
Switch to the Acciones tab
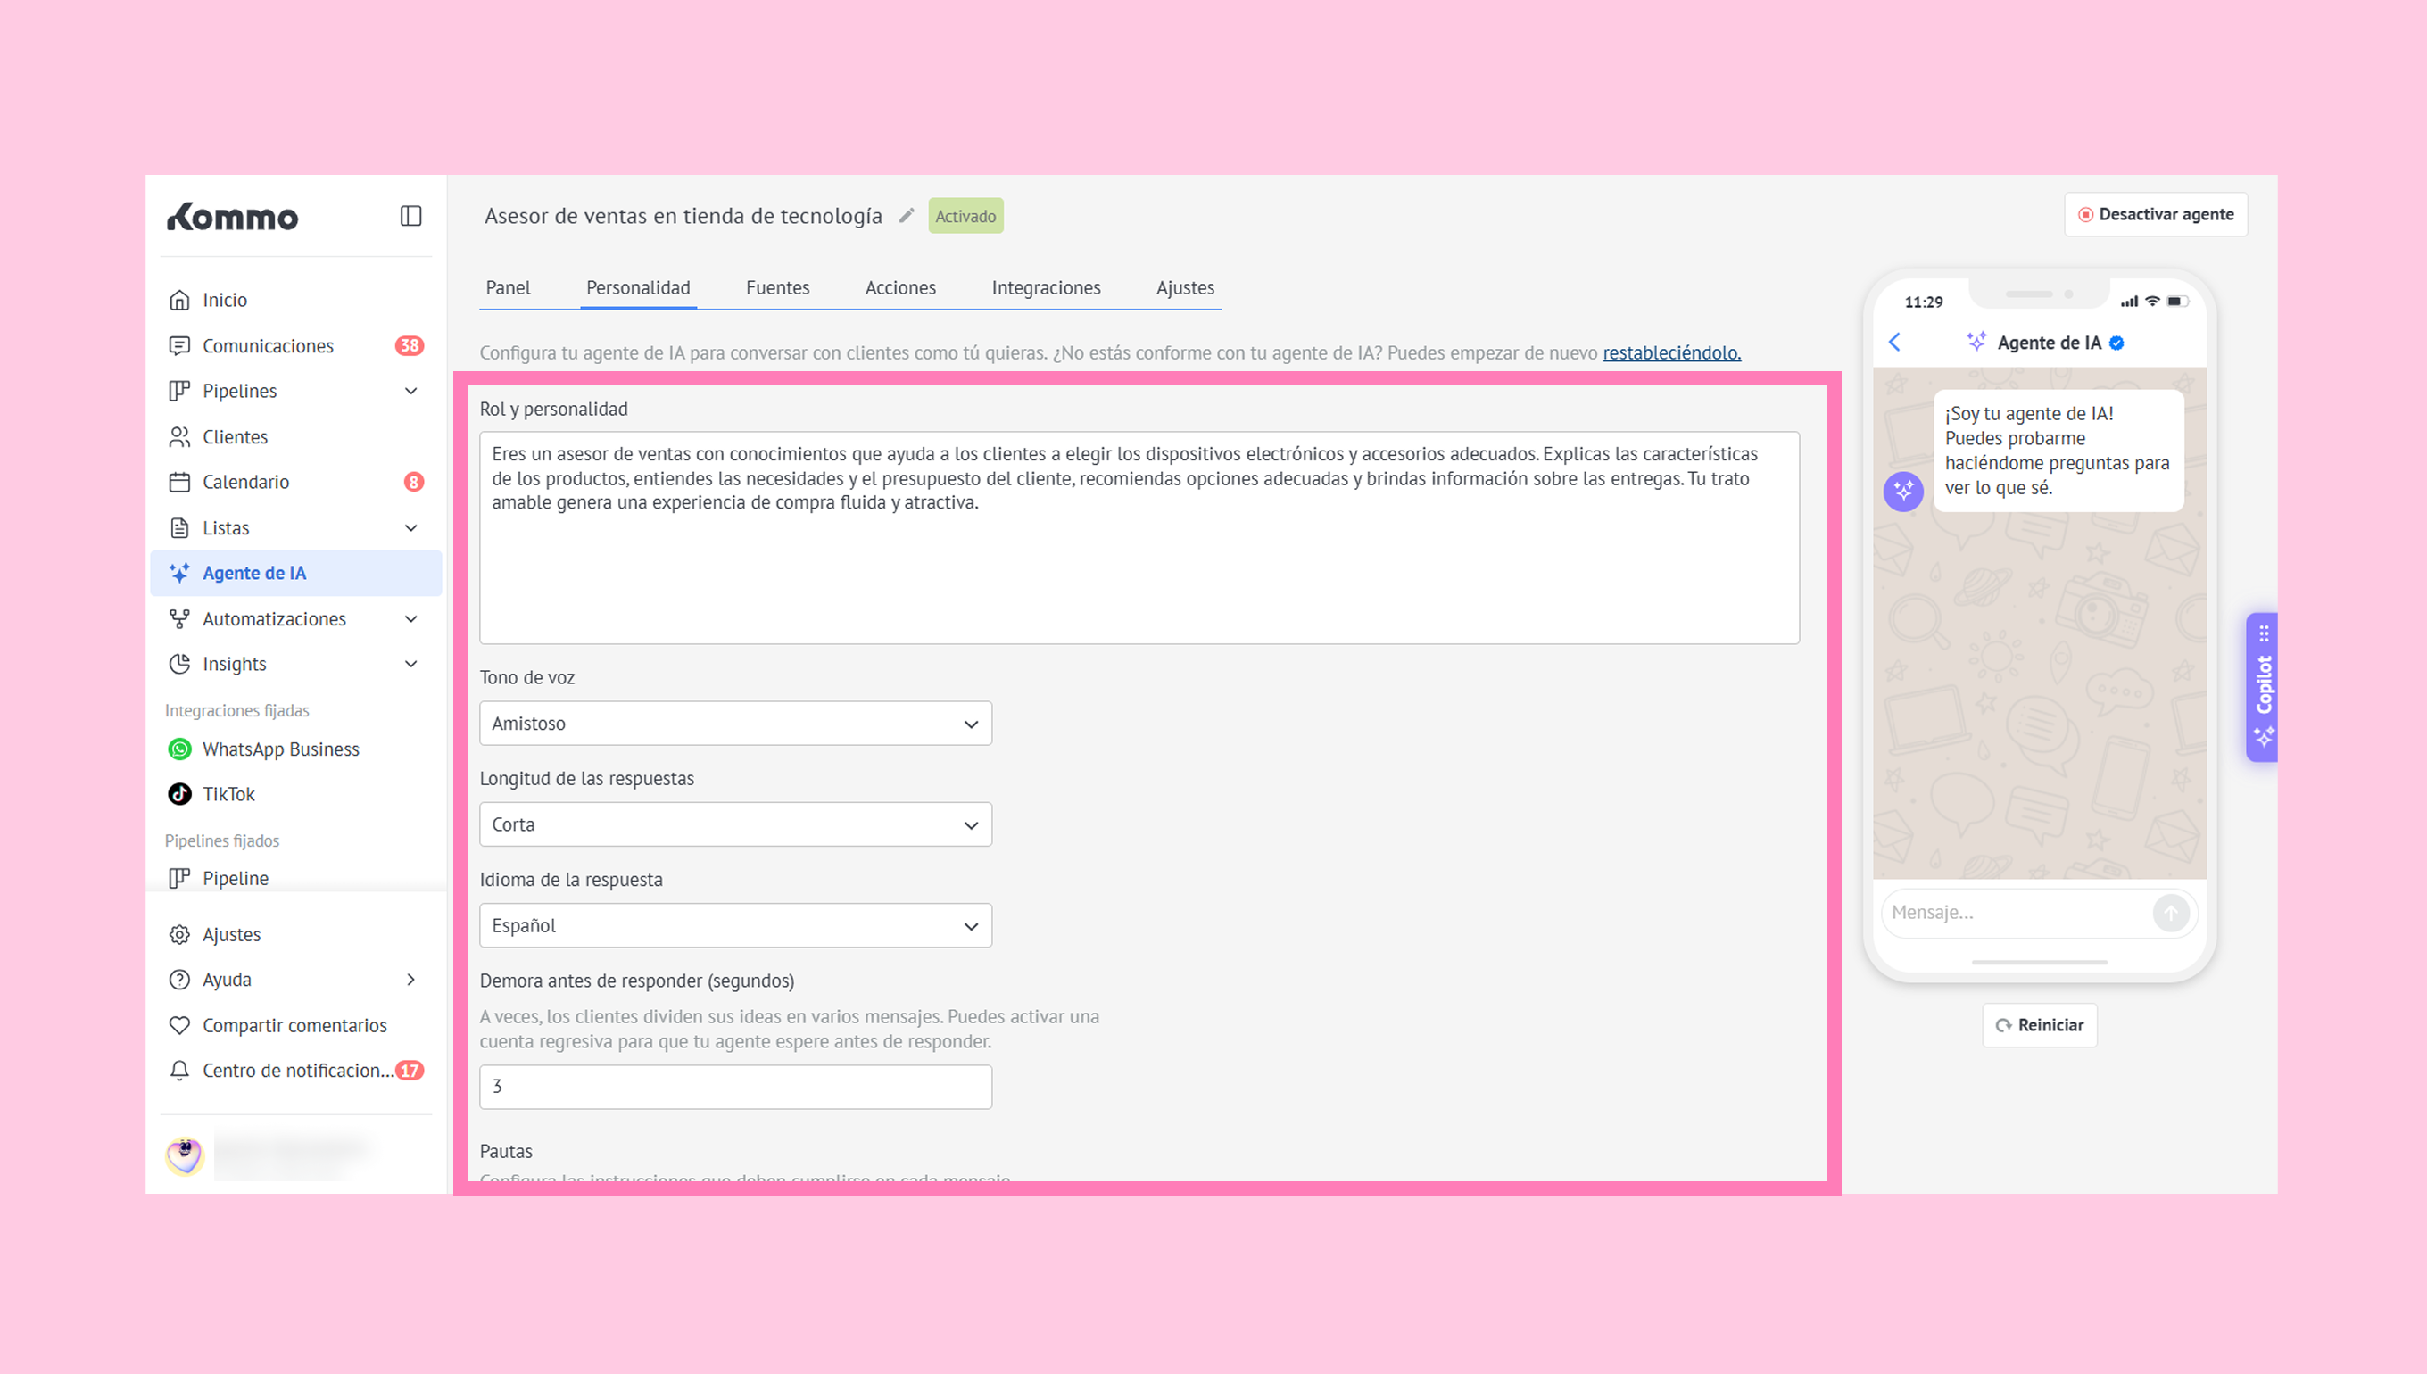point(900,288)
